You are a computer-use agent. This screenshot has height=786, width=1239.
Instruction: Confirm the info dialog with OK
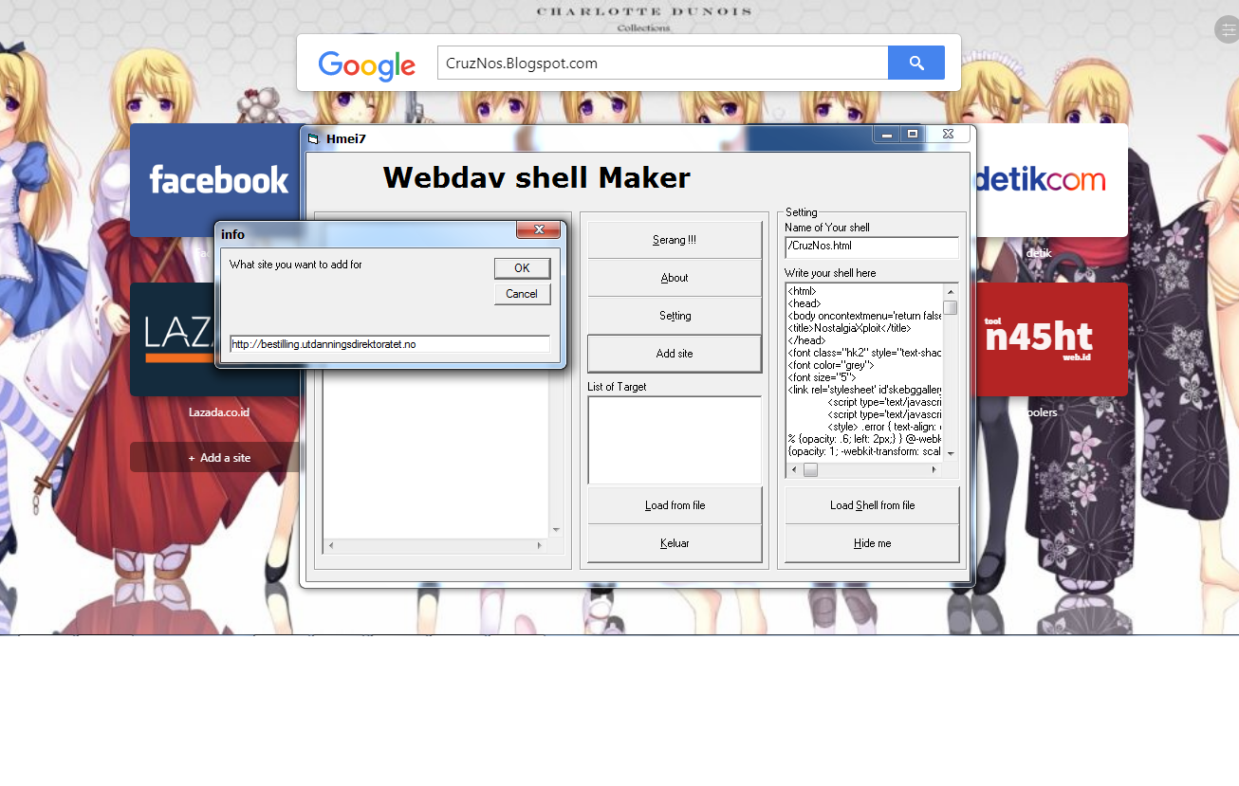point(522,268)
